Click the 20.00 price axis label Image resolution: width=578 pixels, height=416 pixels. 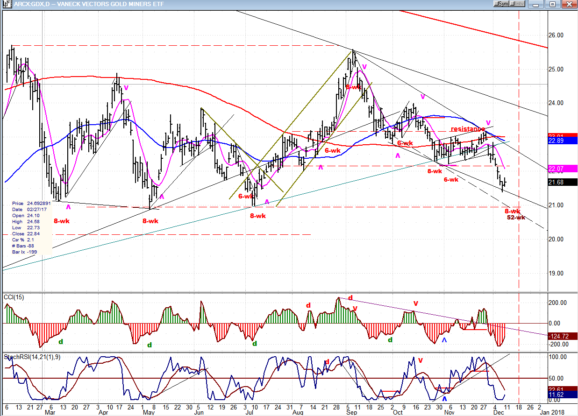pyautogui.click(x=556, y=240)
